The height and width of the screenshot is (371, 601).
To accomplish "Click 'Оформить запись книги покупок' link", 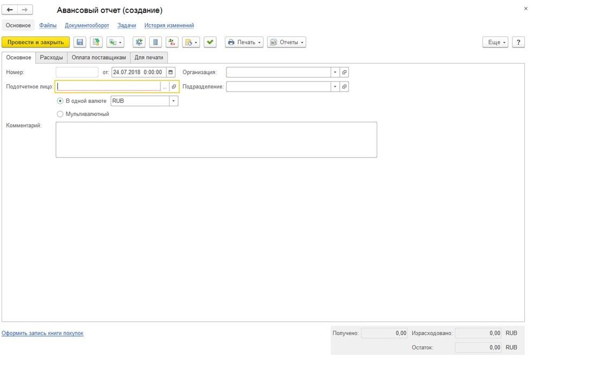I will [x=42, y=333].
